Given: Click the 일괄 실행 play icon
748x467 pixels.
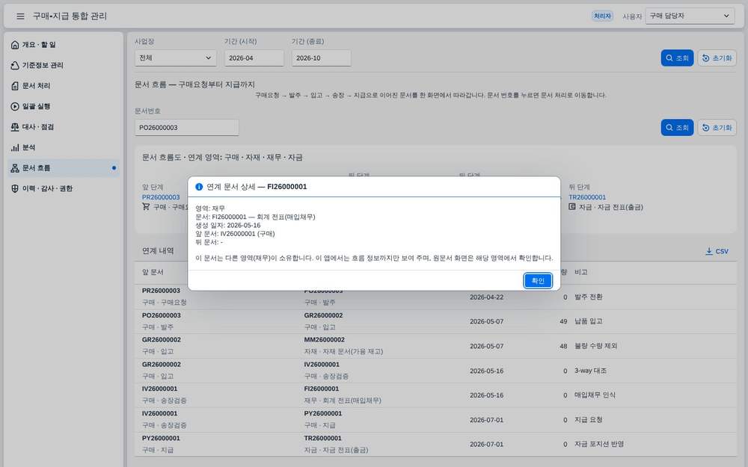Looking at the screenshot, I should 15,106.
